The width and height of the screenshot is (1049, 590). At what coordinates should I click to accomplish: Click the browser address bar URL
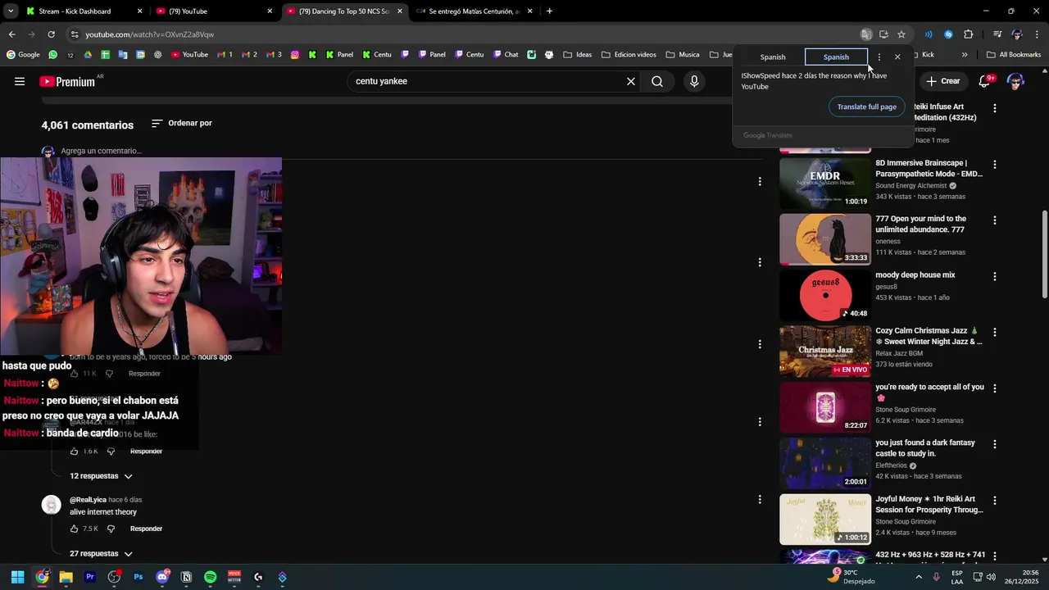[x=149, y=34]
